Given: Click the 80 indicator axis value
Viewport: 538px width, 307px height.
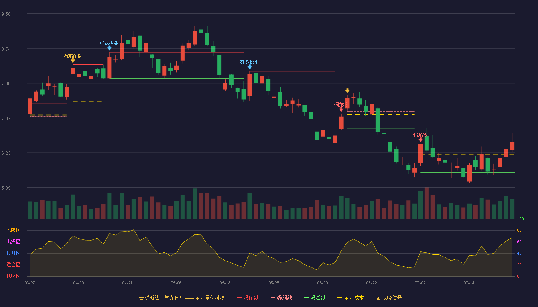Looking at the screenshot, I should [519, 231].
